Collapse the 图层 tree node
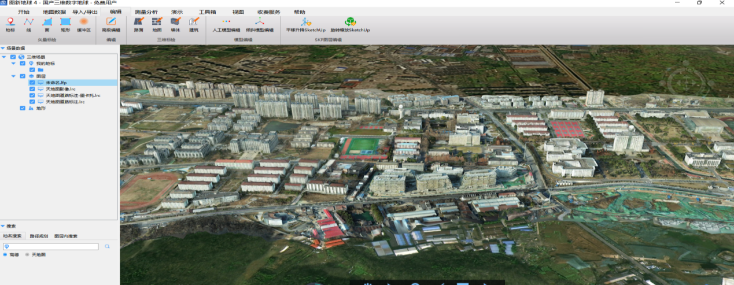 [x=14, y=76]
